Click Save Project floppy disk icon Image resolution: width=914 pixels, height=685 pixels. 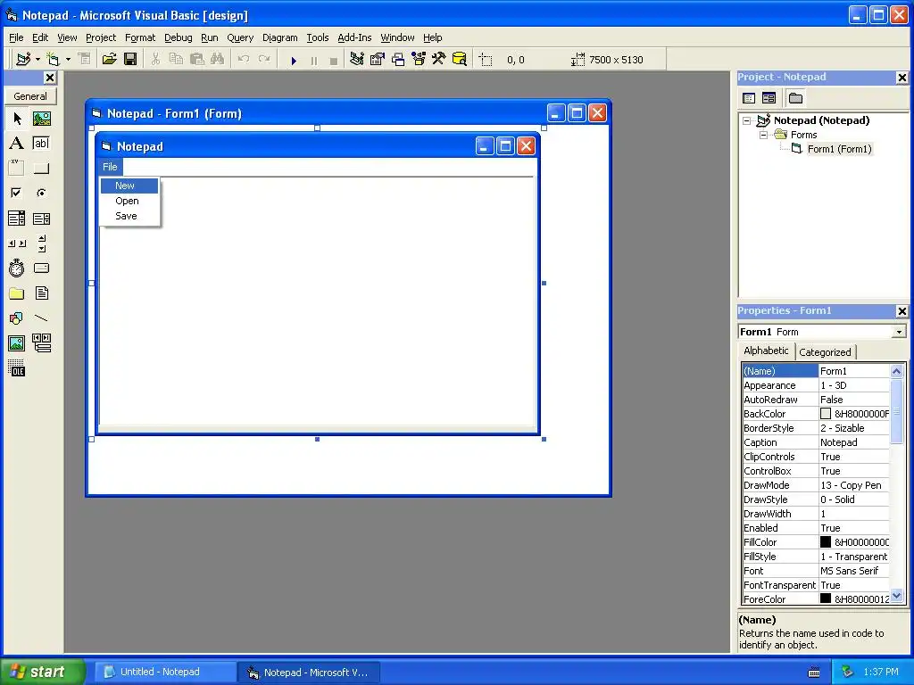[130, 59]
